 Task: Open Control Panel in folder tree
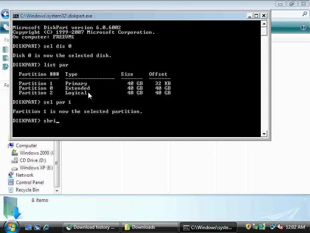pos(30,183)
